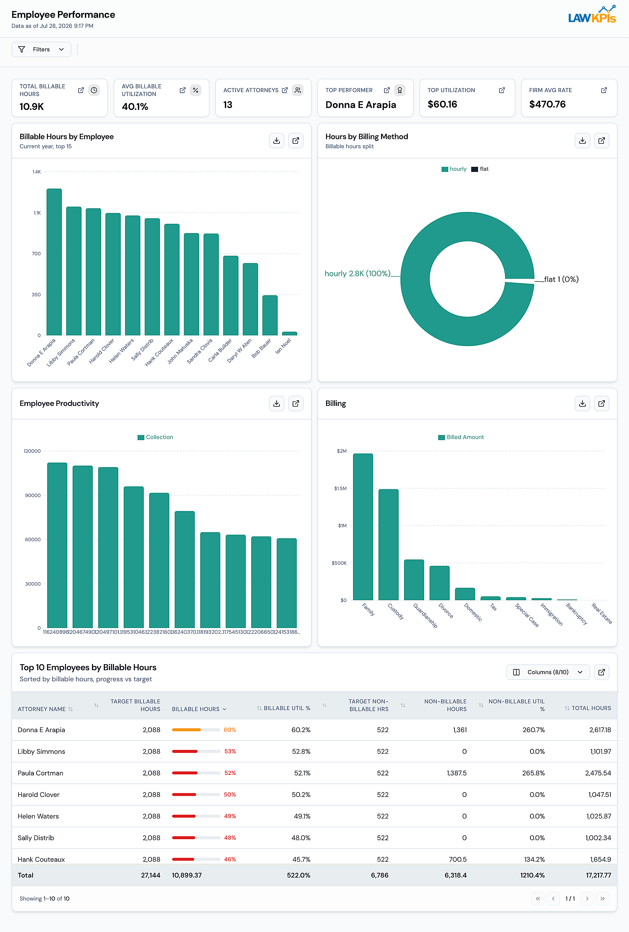Image resolution: width=629 pixels, height=932 pixels.
Task: Expand Hours by Billing Method chart
Action: pyautogui.click(x=602, y=141)
